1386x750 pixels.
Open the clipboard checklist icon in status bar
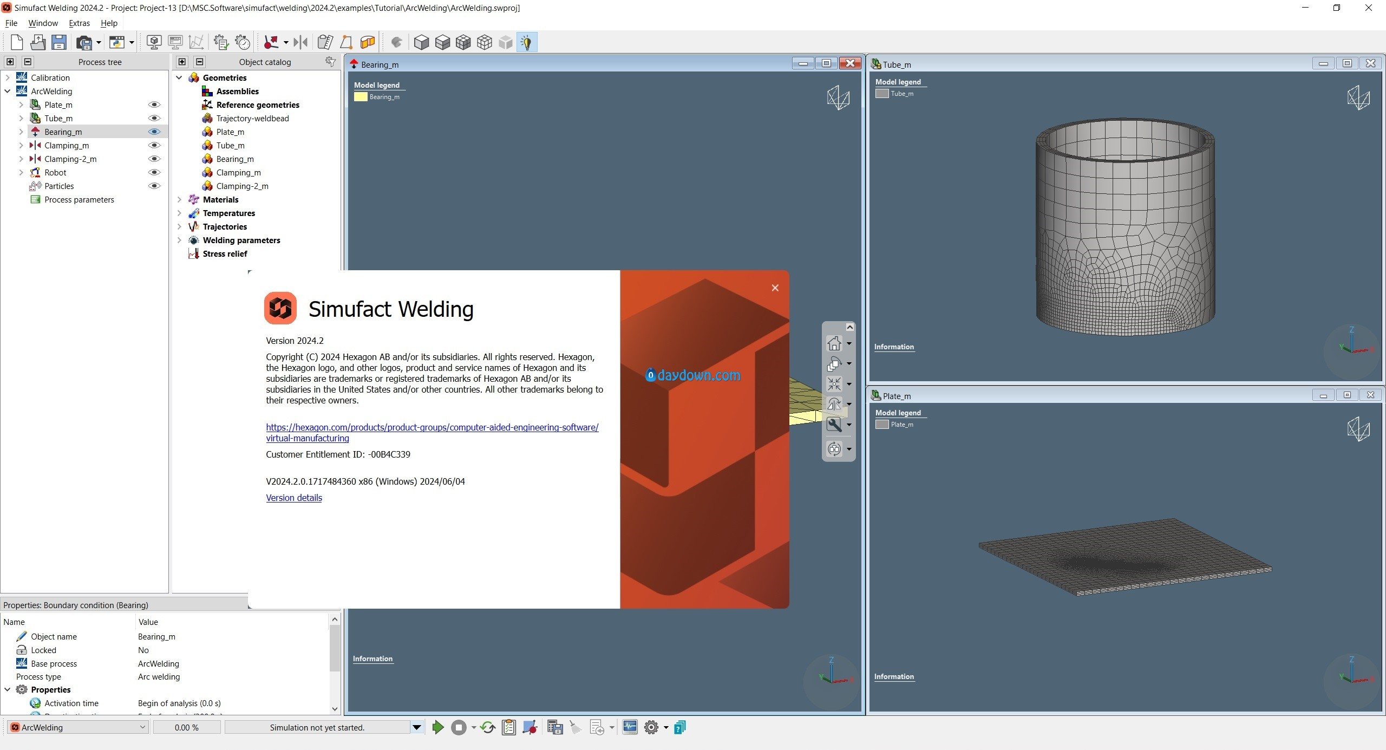tap(509, 727)
